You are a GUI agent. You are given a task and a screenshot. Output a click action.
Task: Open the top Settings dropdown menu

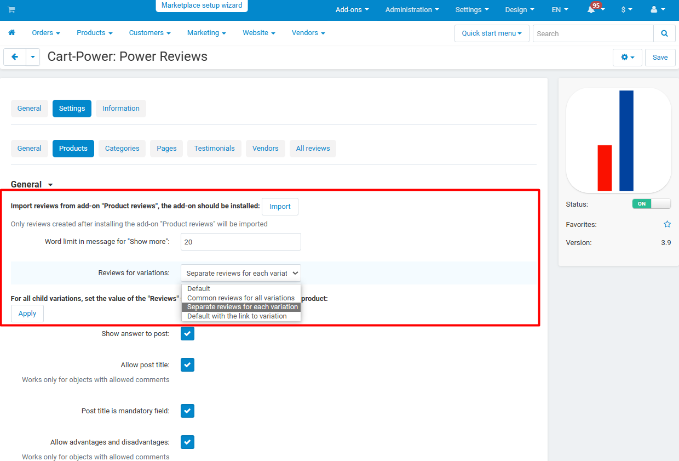pos(472,10)
